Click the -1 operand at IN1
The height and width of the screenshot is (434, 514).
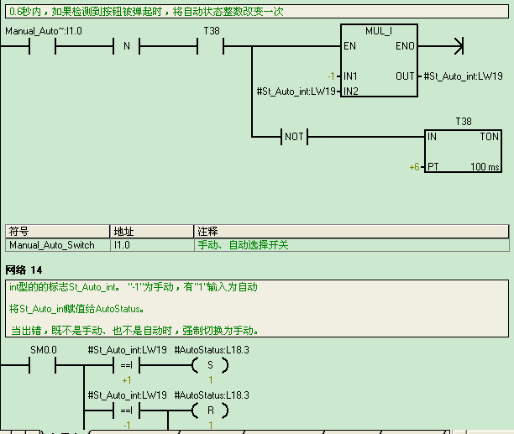point(332,76)
